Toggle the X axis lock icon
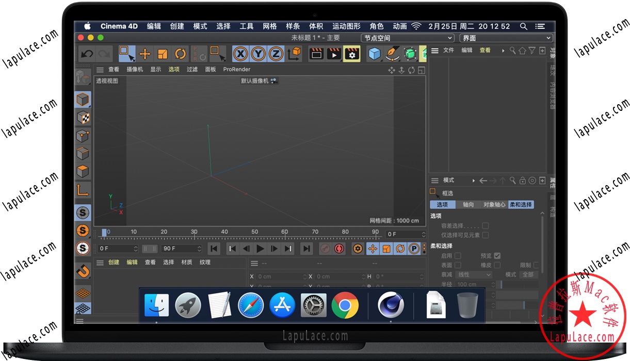 pyautogui.click(x=240, y=54)
